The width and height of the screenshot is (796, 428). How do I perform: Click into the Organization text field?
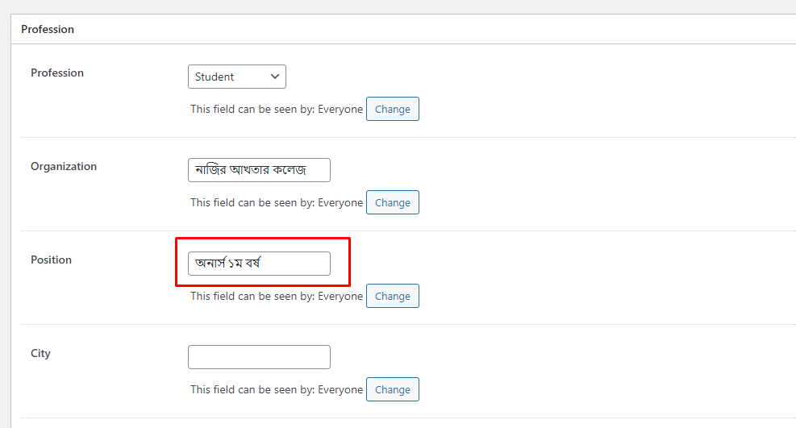[259, 170]
